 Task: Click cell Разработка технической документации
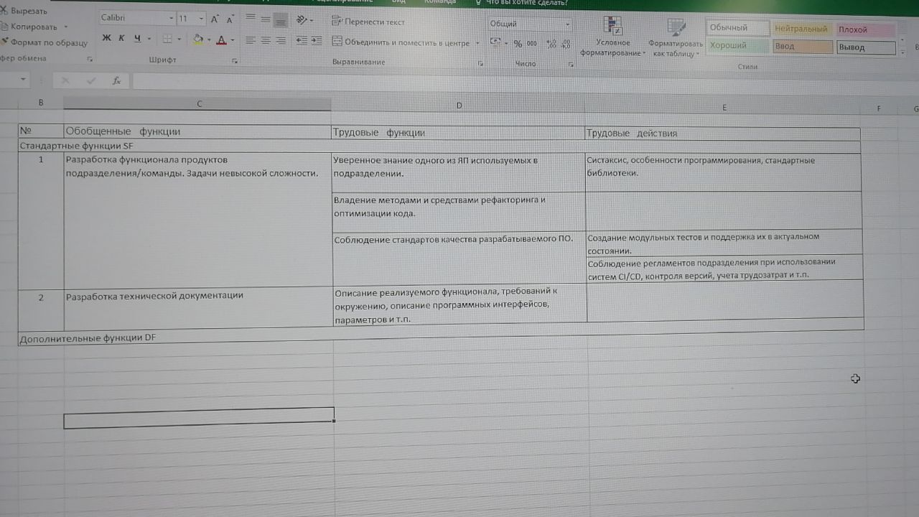tap(198, 309)
